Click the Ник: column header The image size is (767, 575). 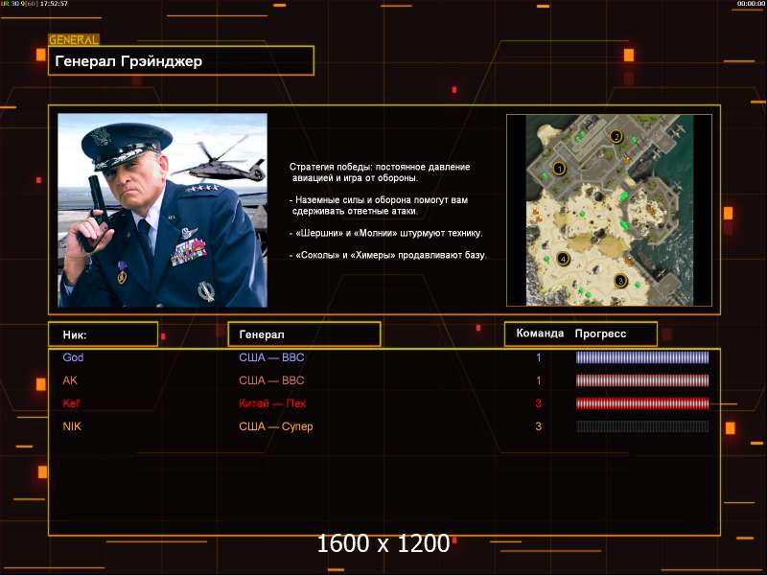point(104,334)
